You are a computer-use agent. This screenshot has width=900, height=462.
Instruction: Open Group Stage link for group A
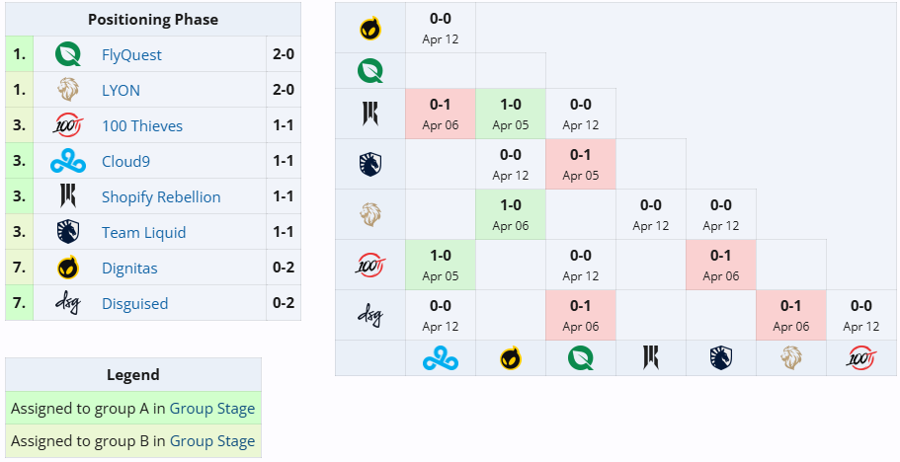(212, 409)
